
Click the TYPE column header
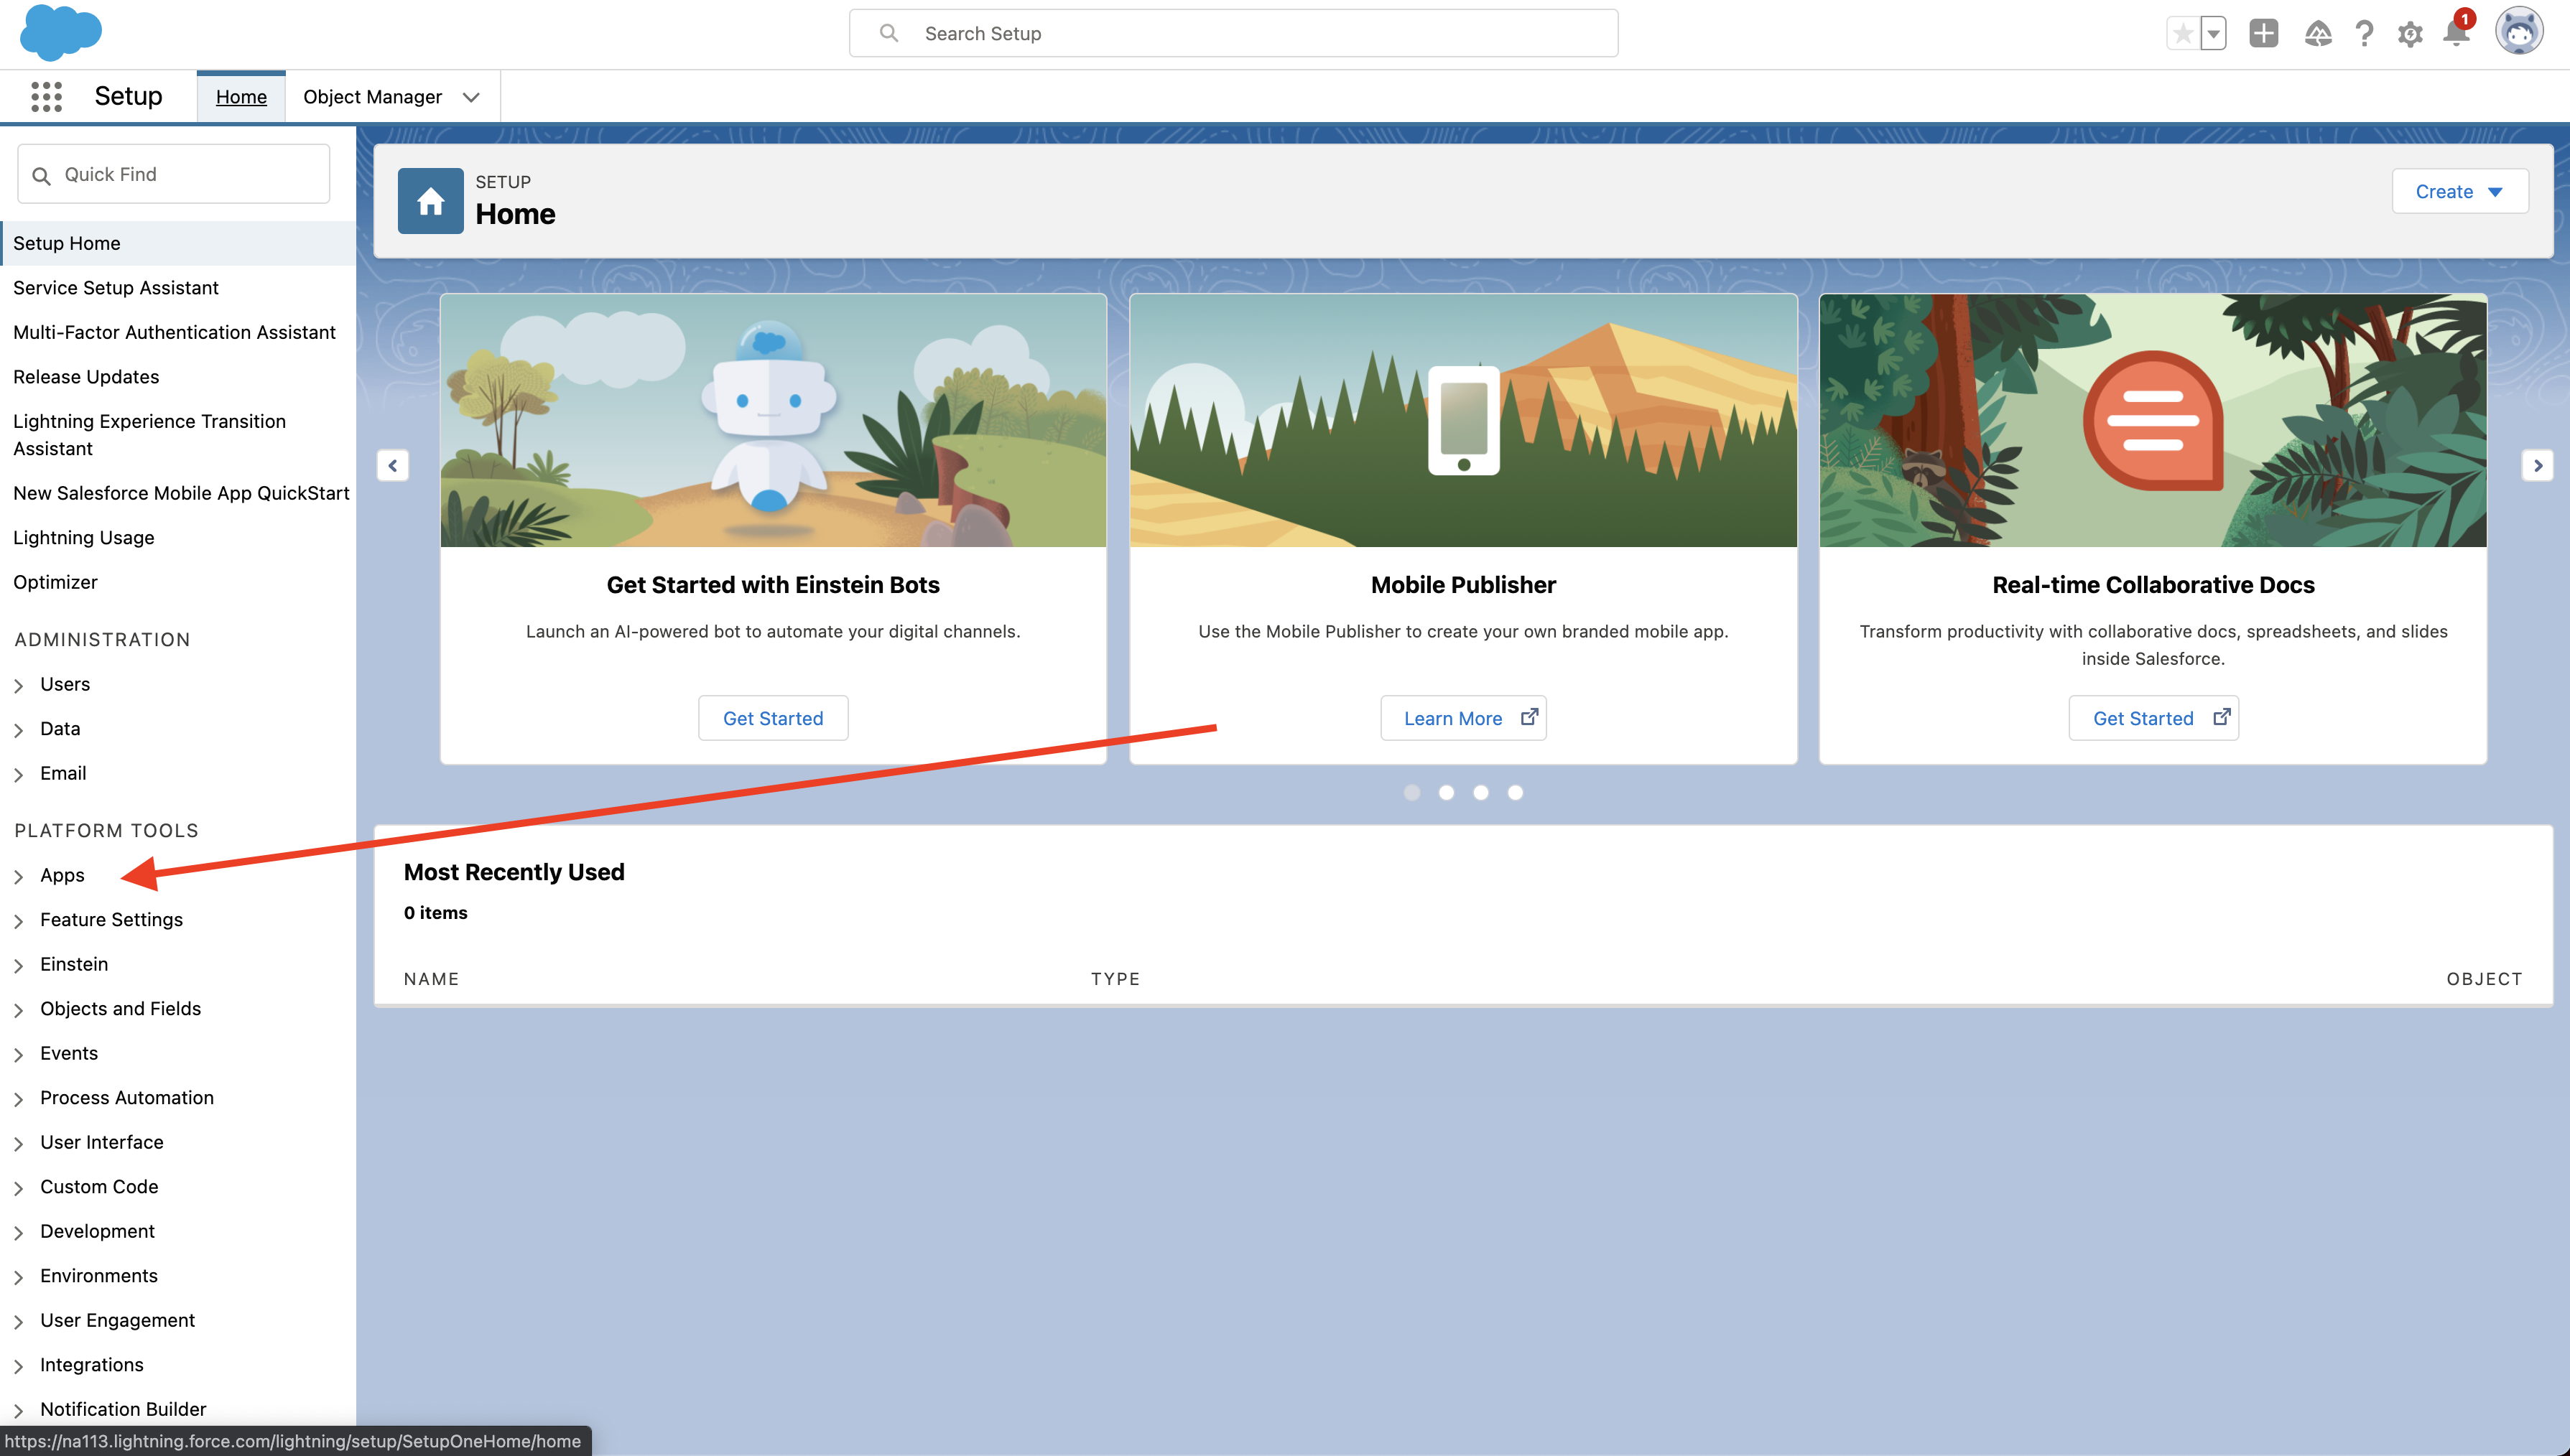tap(1115, 979)
